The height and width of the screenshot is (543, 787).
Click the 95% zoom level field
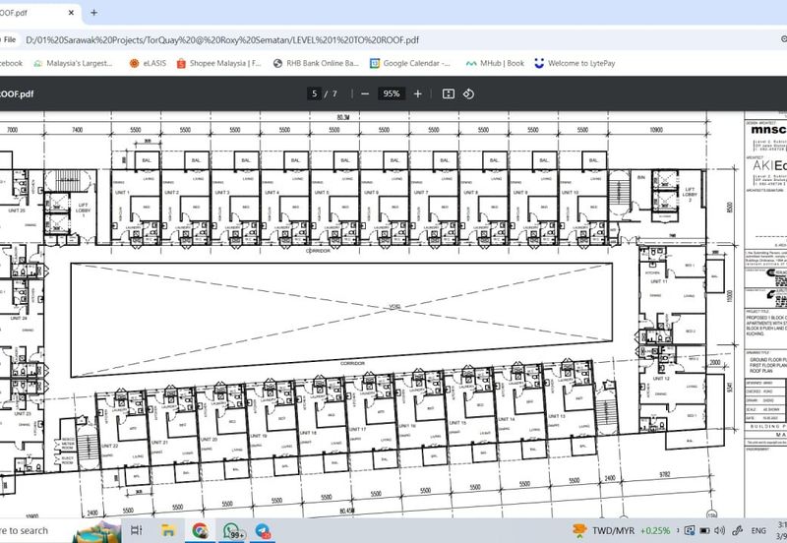[392, 93]
